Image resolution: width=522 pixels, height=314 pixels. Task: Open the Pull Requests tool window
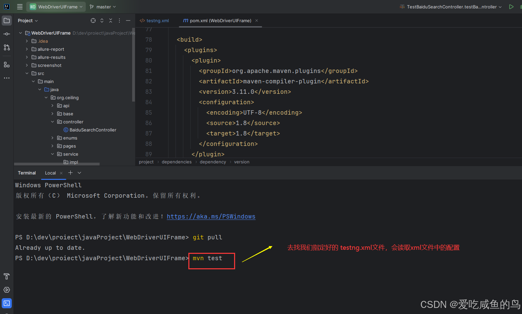point(7,47)
